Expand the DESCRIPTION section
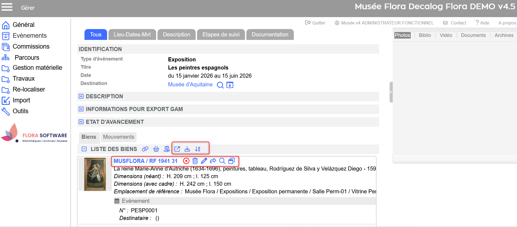Viewport: 517px width, 227px height. tap(81, 96)
